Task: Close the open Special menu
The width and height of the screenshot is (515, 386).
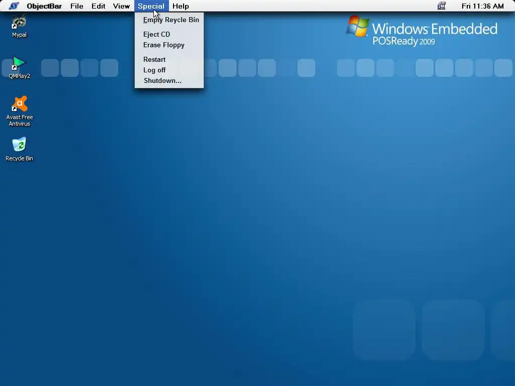Action: (x=151, y=6)
